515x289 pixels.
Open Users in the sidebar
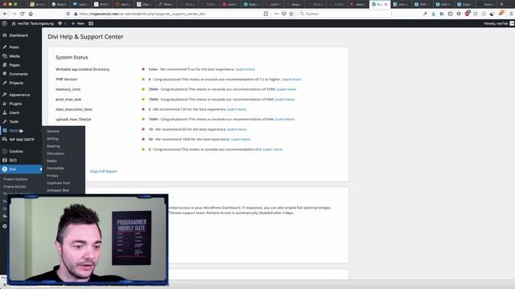(x=14, y=112)
